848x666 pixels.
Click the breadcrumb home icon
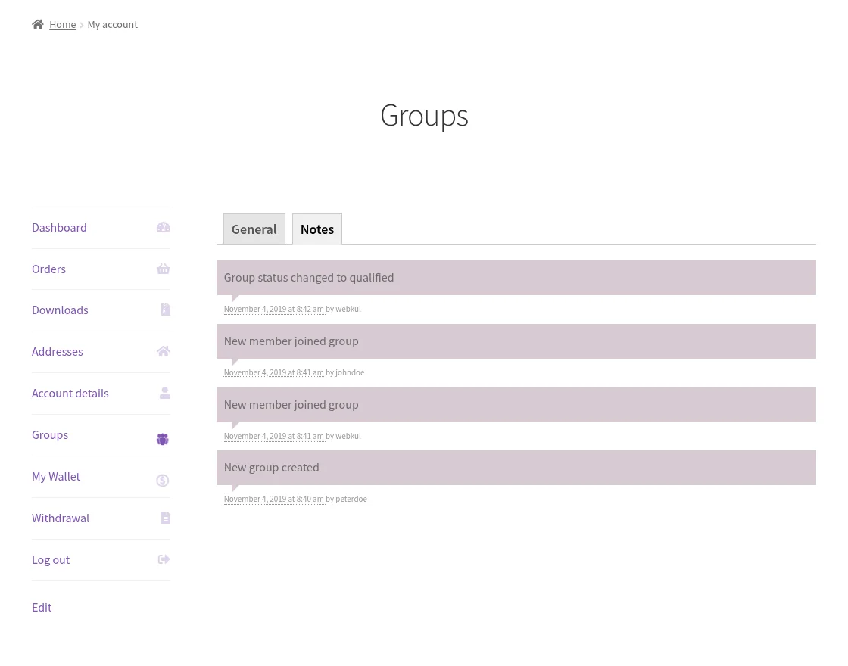click(38, 23)
